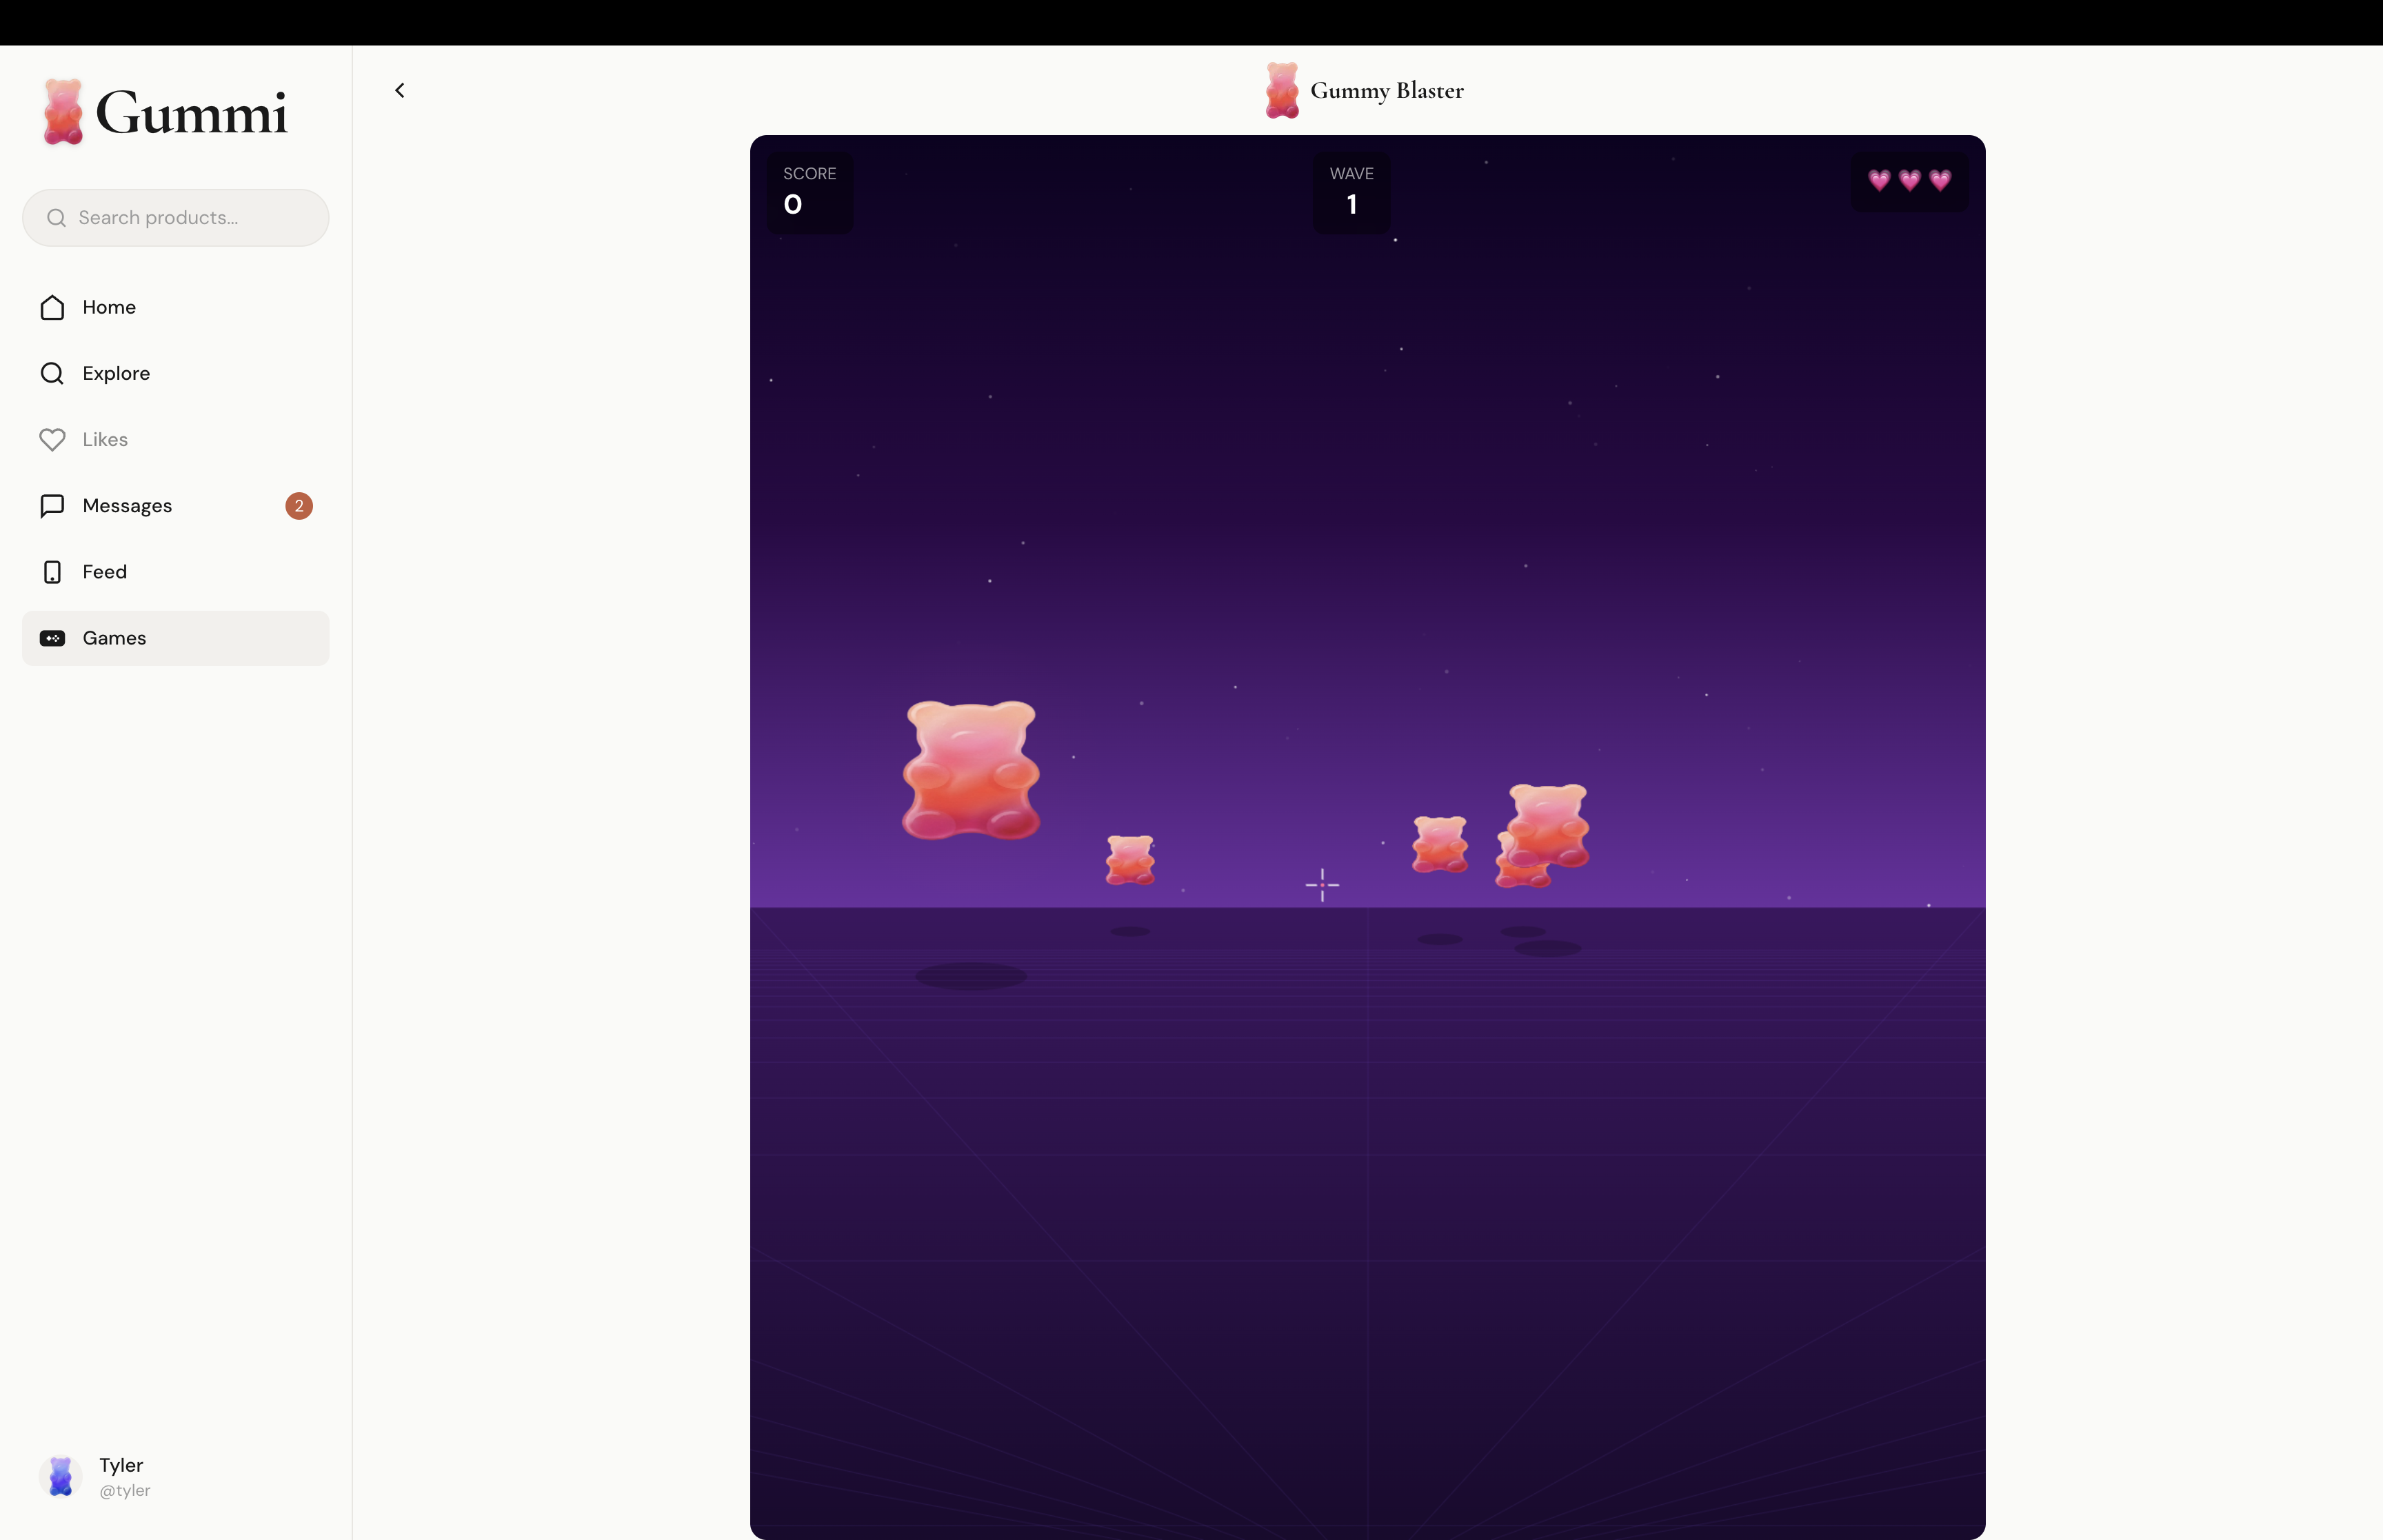Shoot the smallest gummy bear left of crosshair
This screenshot has width=2383, height=1540.
pos(1130,860)
